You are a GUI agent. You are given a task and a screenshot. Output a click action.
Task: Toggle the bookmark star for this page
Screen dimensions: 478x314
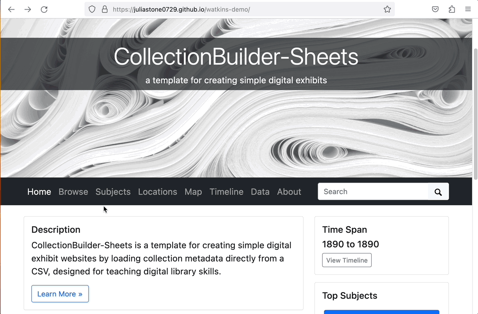(387, 9)
